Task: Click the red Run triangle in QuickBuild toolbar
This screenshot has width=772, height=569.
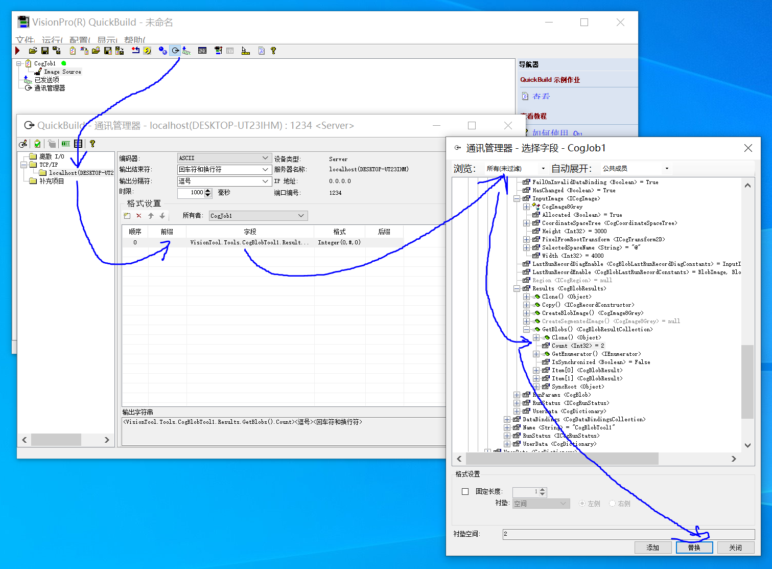Action: [x=17, y=51]
